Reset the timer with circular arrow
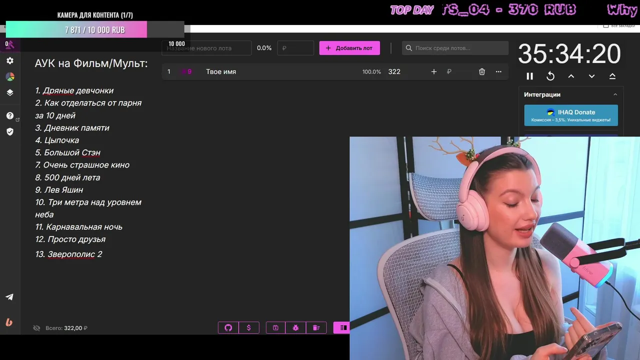This screenshot has width=640, height=360. [550, 76]
